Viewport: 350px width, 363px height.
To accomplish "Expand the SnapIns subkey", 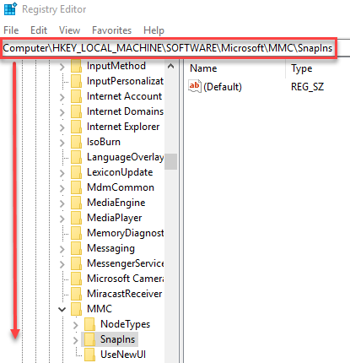I will click(76, 340).
